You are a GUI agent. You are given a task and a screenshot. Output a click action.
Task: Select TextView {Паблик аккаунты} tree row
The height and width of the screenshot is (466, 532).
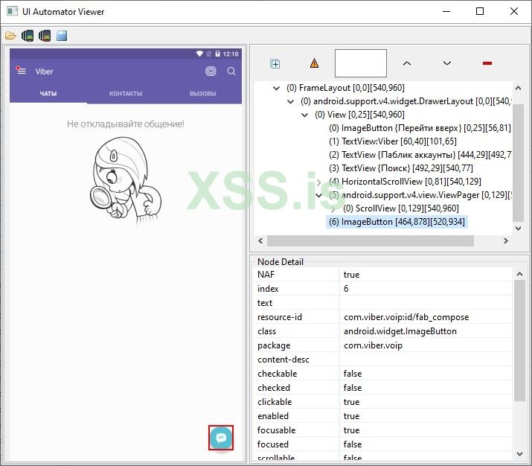coord(420,155)
